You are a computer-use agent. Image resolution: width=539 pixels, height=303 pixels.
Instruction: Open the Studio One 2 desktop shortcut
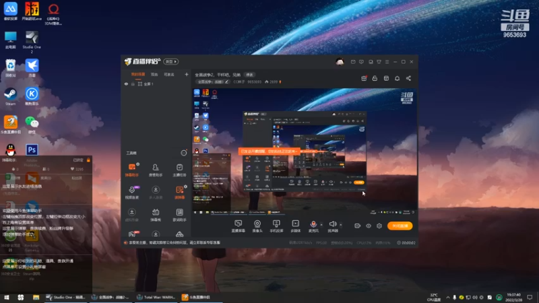32,42
